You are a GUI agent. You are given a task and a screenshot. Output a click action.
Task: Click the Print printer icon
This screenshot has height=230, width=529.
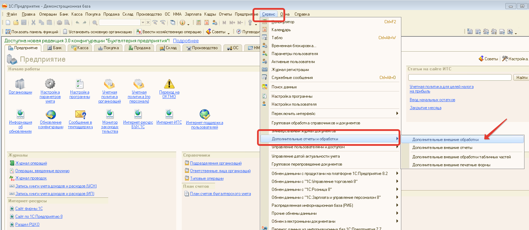coord(59,23)
